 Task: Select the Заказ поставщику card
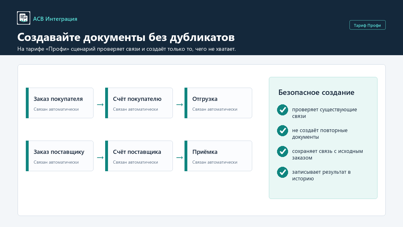pos(60,156)
